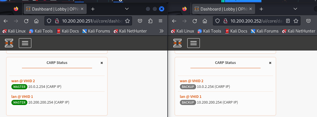Image resolution: width=317 pixels, height=117 pixels.
Task: Open new tab in left browser window
Action: tap(93, 9)
